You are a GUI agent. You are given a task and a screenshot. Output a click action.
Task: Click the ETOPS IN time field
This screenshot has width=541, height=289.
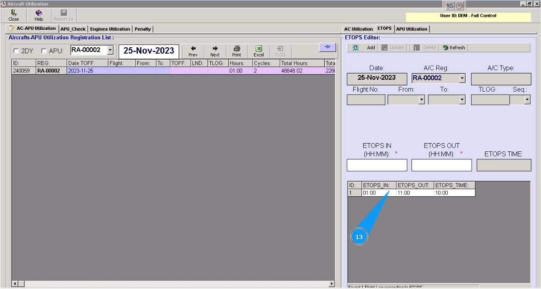pyautogui.click(x=377, y=165)
